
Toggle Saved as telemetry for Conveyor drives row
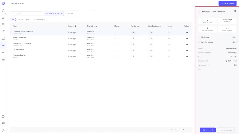(151, 32)
